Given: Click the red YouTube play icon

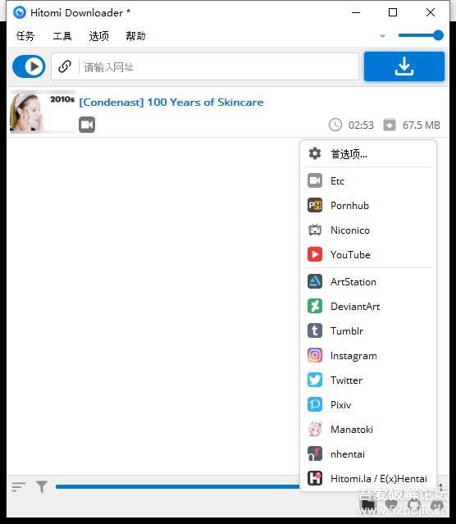Looking at the screenshot, I should pos(315,255).
